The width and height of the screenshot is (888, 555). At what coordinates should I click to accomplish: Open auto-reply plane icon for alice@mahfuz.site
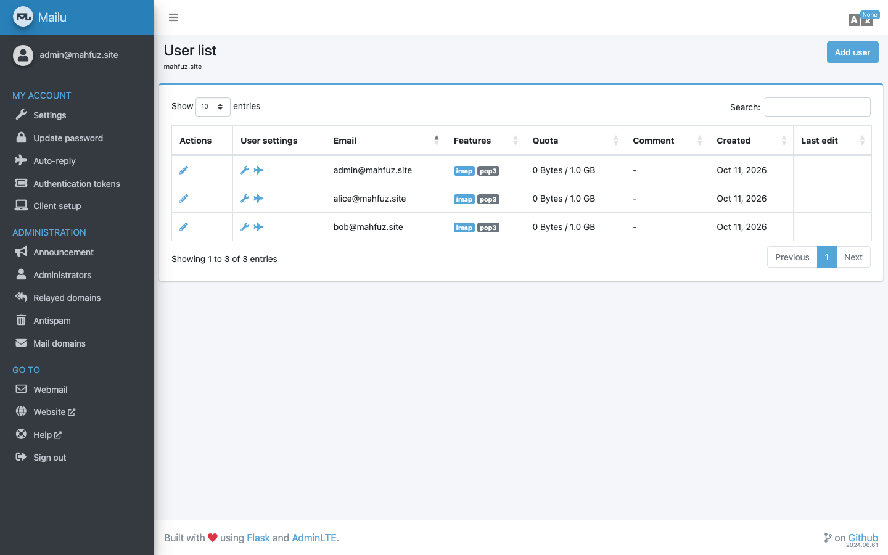click(x=259, y=199)
